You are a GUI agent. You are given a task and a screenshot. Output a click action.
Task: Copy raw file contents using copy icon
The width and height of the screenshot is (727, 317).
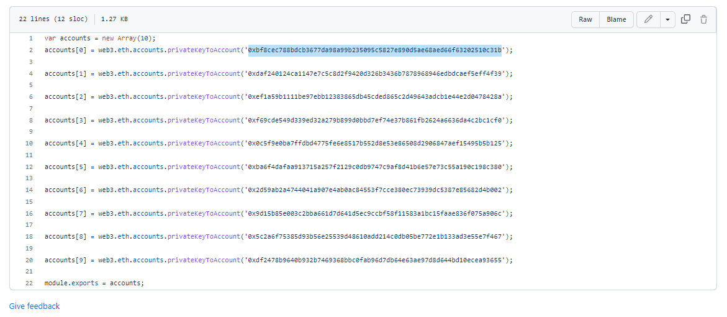(685, 19)
